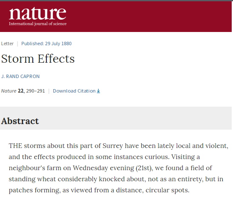
Task: Click the Letter article type label
Action: coord(7,43)
